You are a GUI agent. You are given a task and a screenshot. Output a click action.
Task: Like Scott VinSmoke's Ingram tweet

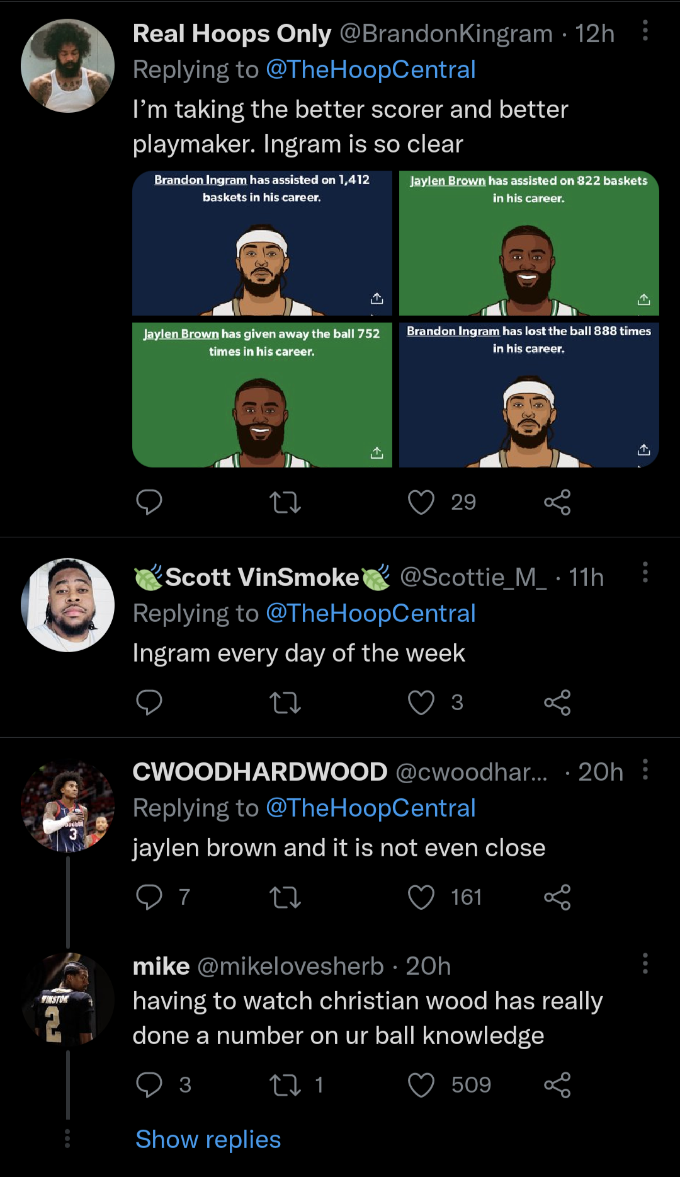click(x=421, y=703)
